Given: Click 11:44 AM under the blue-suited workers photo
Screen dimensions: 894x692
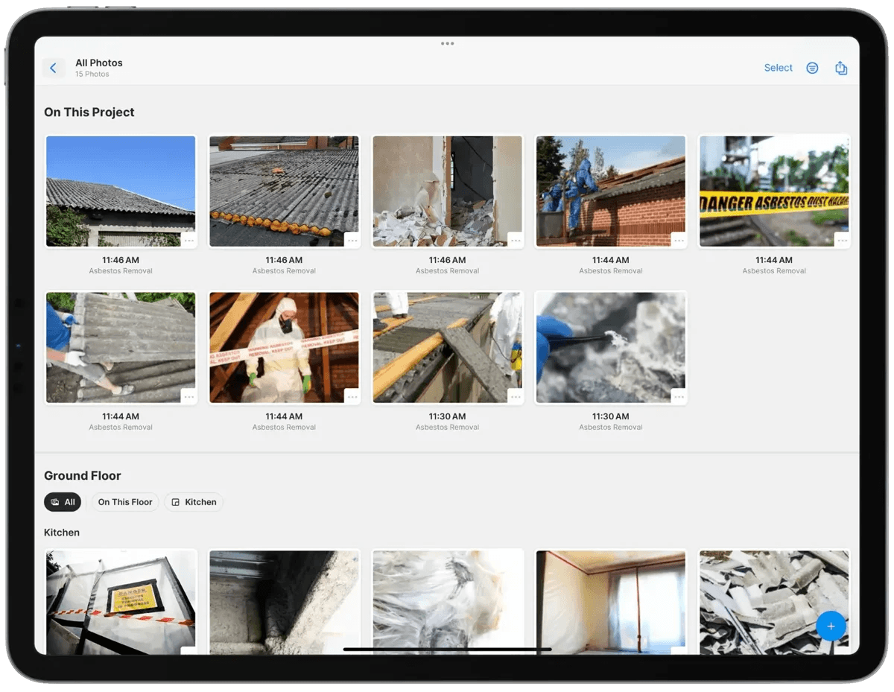Looking at the screenshot, I should coord(611,260).
